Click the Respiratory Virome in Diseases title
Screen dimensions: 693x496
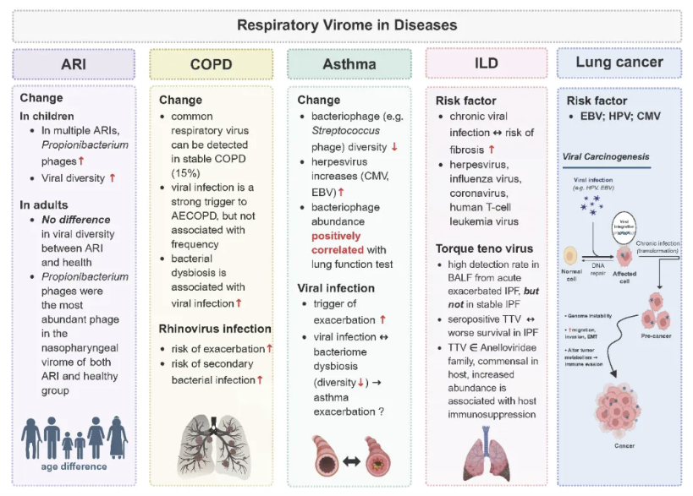tap(347, 25)
